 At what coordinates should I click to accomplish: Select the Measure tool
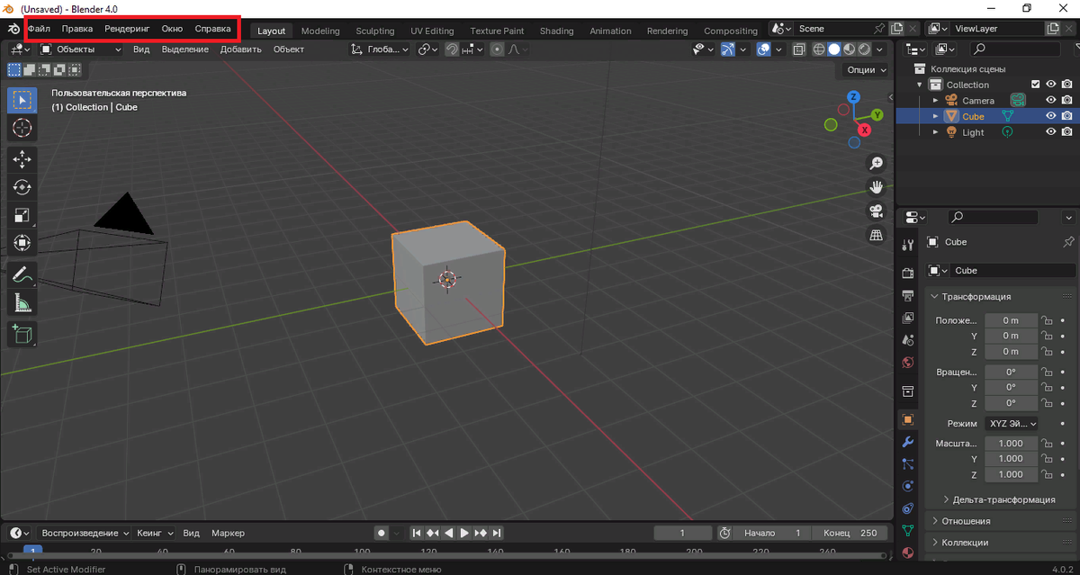pyautogui.click(x=22, y=302)
